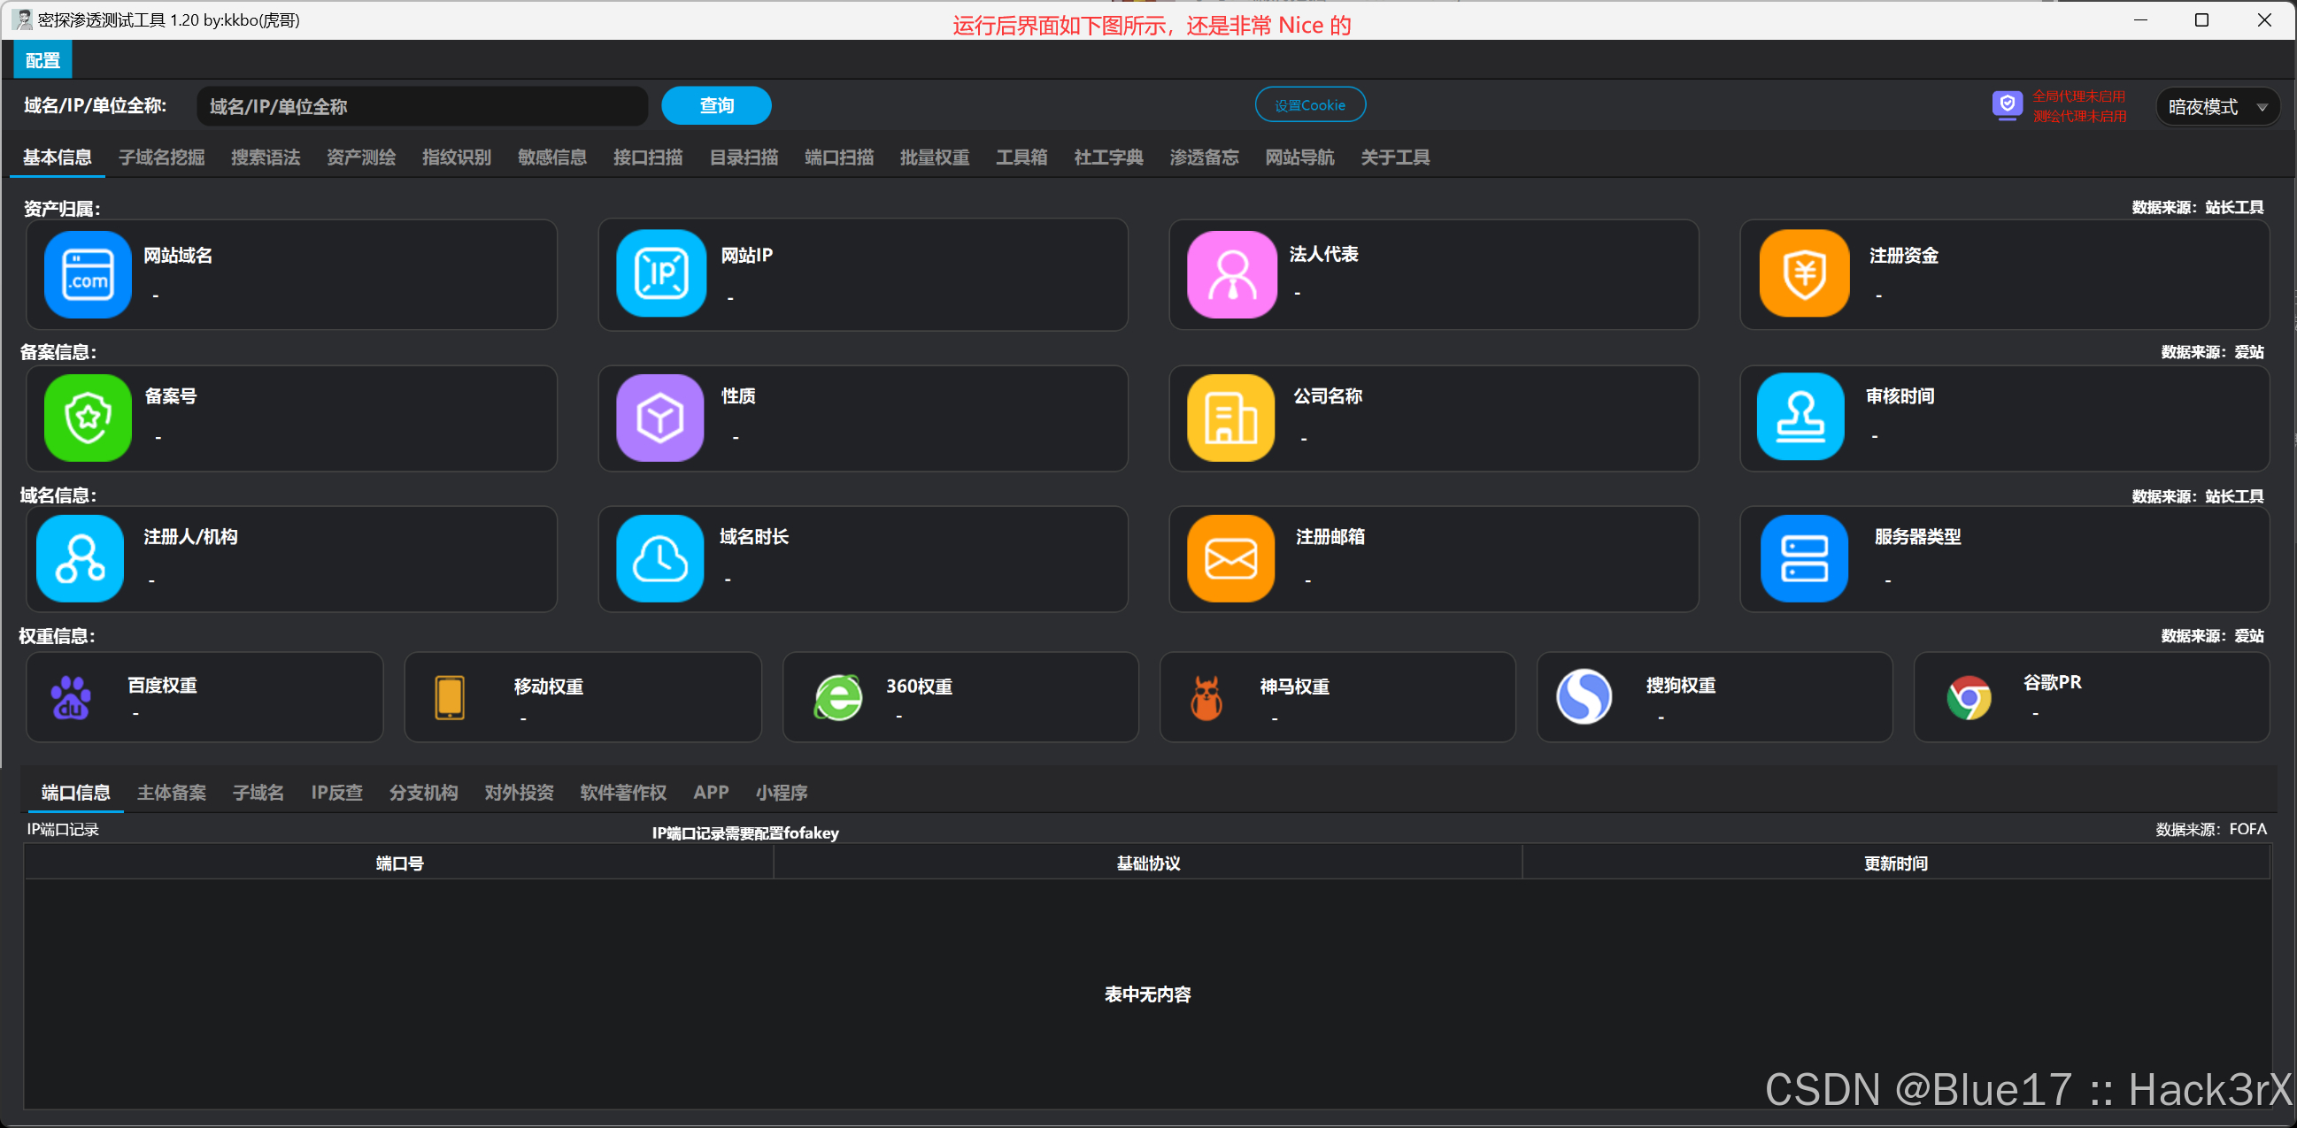
Task: Click the website domain .com icon
Action: tap(88, 273)
